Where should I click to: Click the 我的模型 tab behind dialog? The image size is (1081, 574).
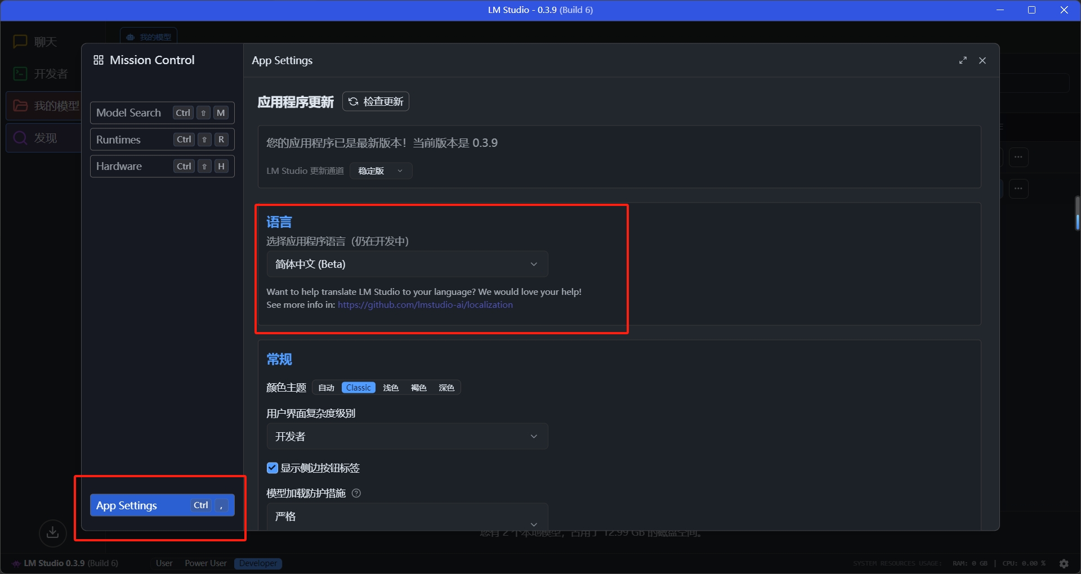pos(149,37)
